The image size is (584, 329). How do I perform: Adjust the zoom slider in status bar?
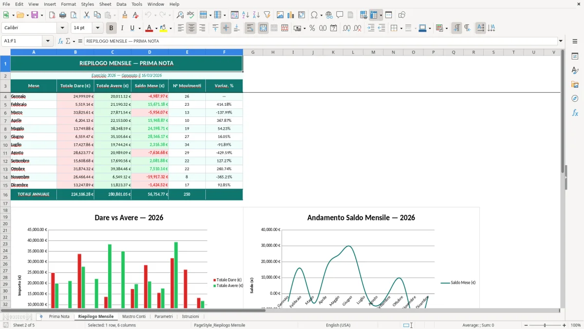[x=545, y=325]
